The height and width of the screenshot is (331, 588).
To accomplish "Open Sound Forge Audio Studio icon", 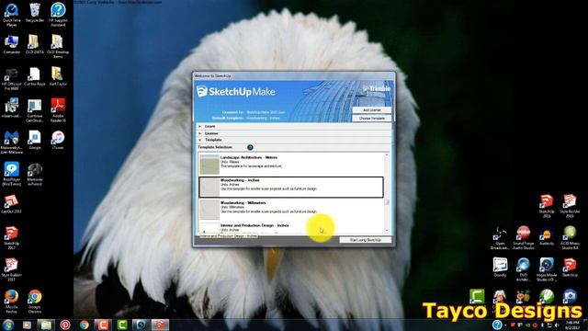I will [x=523, y=238].
